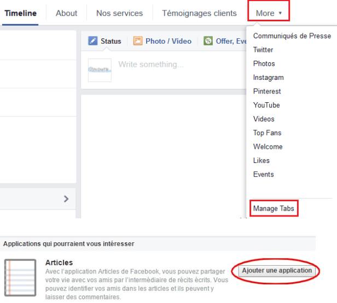The width and height of the screenshot is (337, 303).
Task: Select Communiqués de Presse from menu
Action: tap(292, 36)
